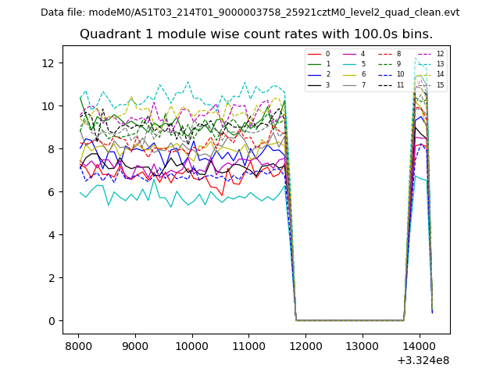Click the data file name header text

click(250, 12)
